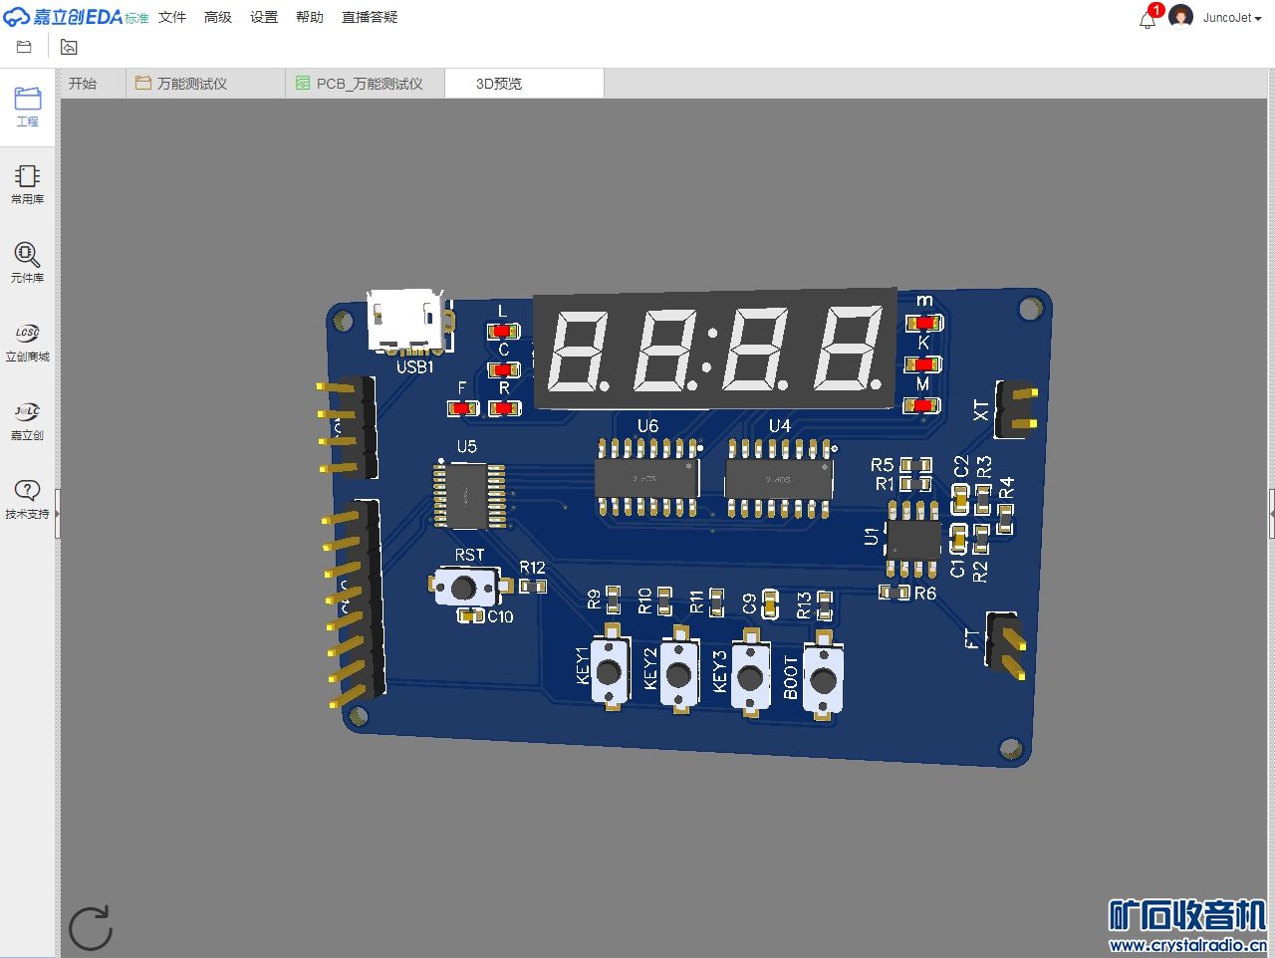Image resolution: width=1275 pixels, height=958 pixels.
Task: Click the 嘉立创EDA logo
Action: (76, 17)
